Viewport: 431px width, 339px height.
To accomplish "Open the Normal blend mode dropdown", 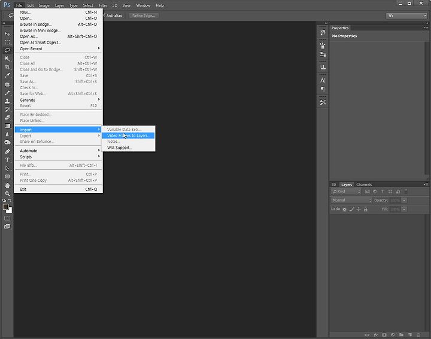I will (351, 200).
